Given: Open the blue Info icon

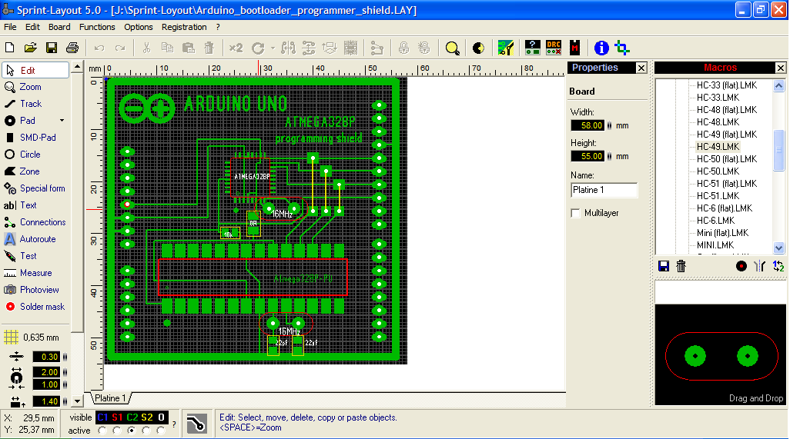Looking at the screenshot, I should coord(601,48).
